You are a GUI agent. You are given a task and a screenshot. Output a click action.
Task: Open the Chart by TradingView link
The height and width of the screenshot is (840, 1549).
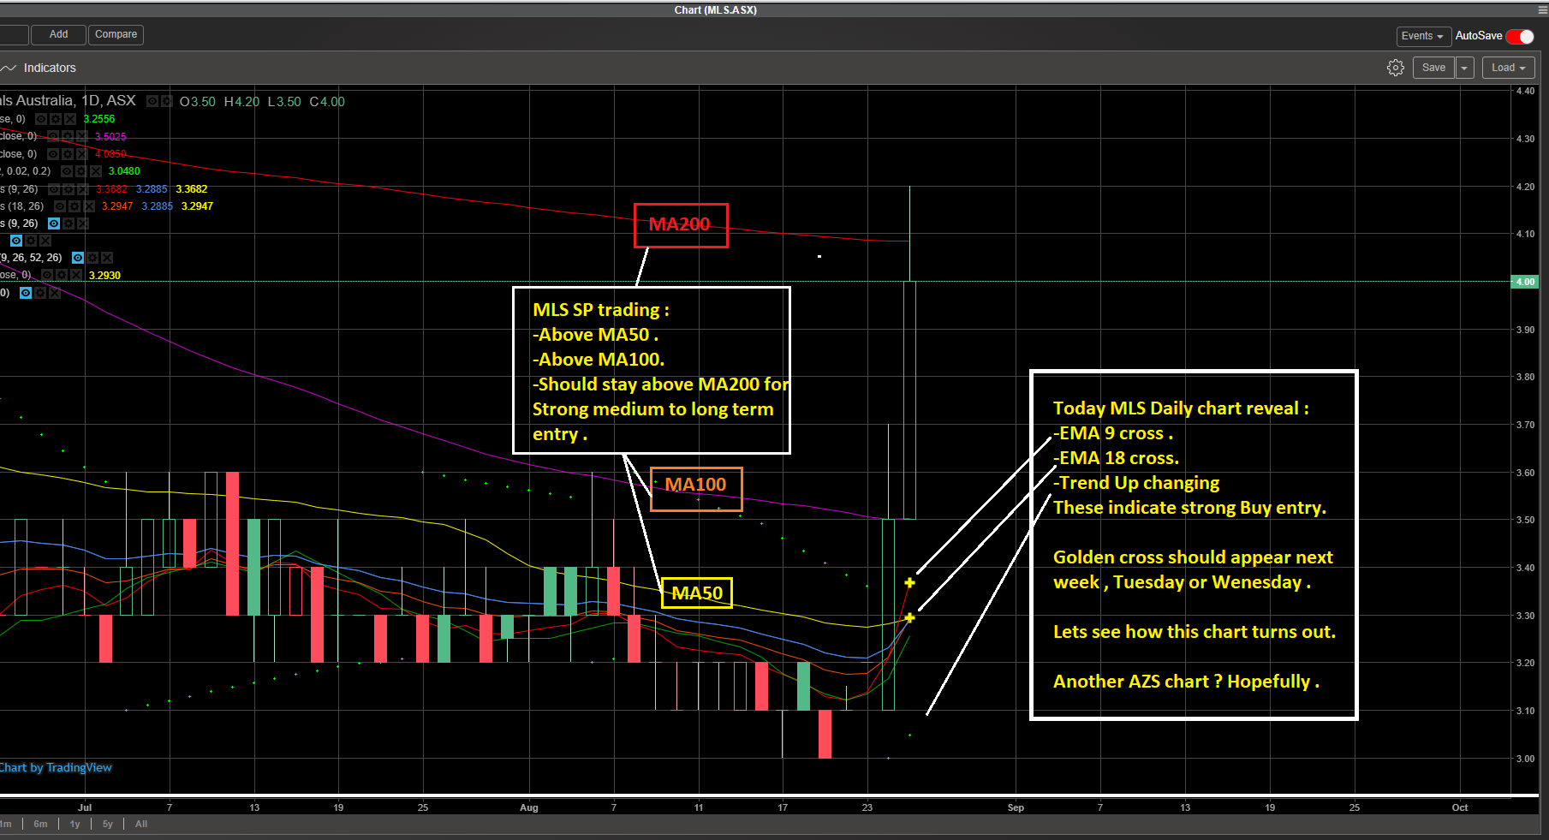coord(56,767)
